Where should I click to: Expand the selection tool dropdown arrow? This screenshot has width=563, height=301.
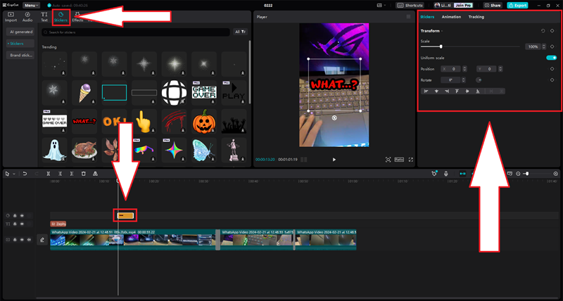pyautogui.click(x=13, y=174)
